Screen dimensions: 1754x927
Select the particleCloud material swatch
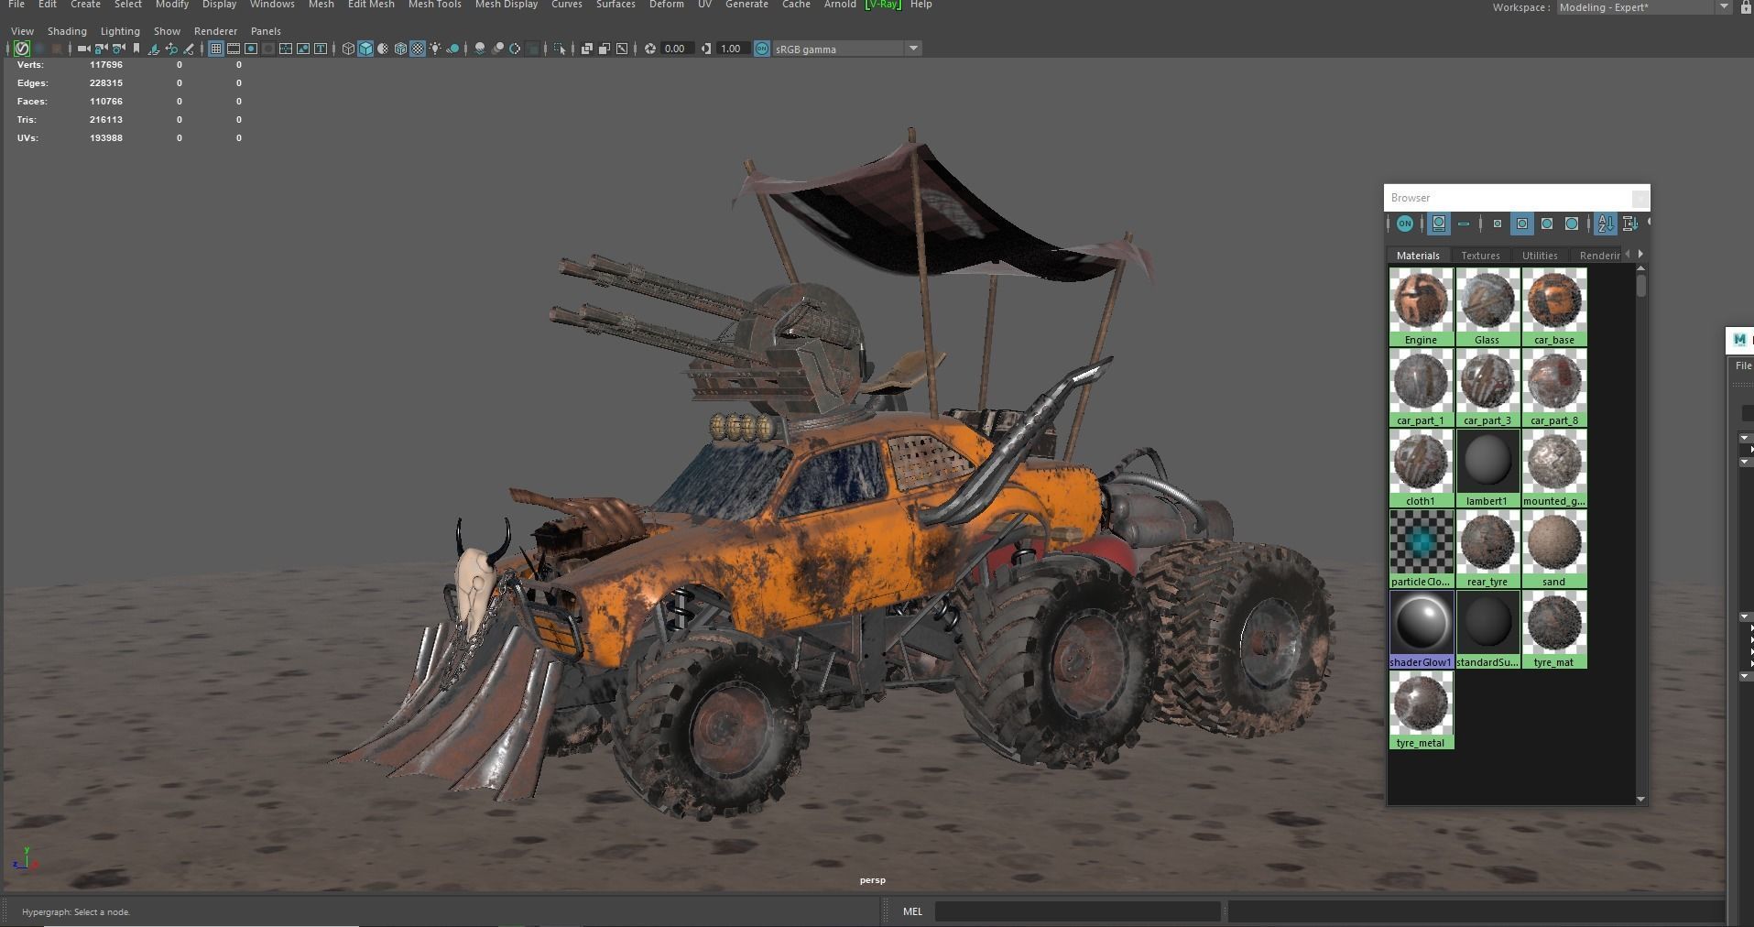click(1422, 549)
